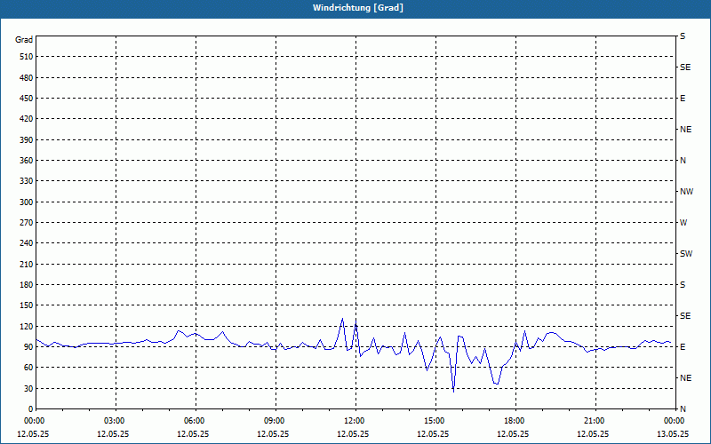Select the 510 y-axis value
This screenshot has width=711, height=444.
point(27,57)
